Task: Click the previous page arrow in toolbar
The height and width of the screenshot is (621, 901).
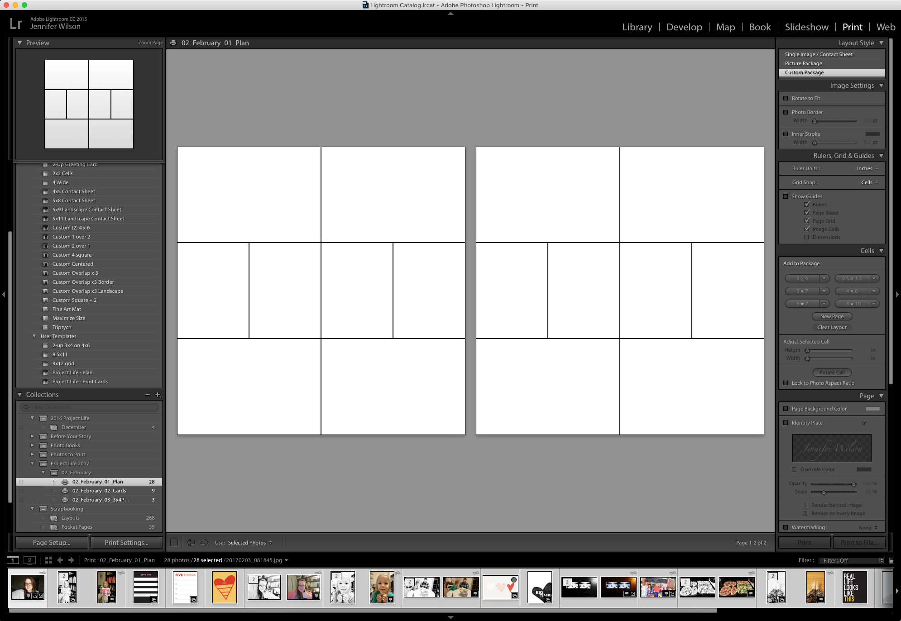Action: (x=191, y=542)
